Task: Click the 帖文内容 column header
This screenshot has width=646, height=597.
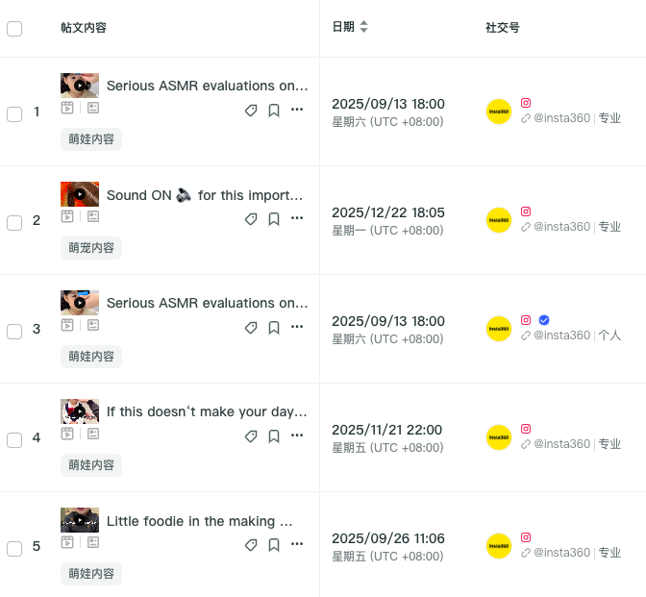Action: point(84,28)
